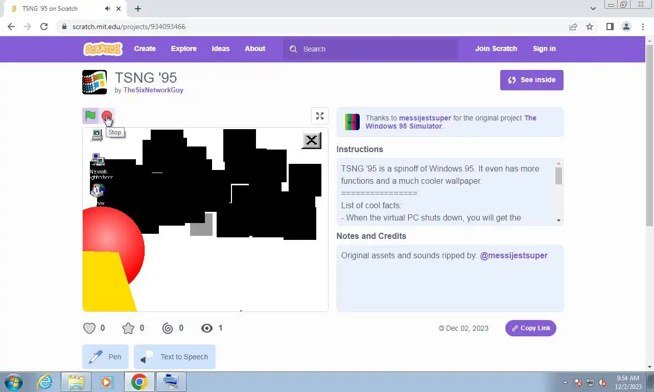Open Windows Media Player from the taskbar
This screenshot has width=654, height=392.
pyautogui.click(x=107, y=382)
